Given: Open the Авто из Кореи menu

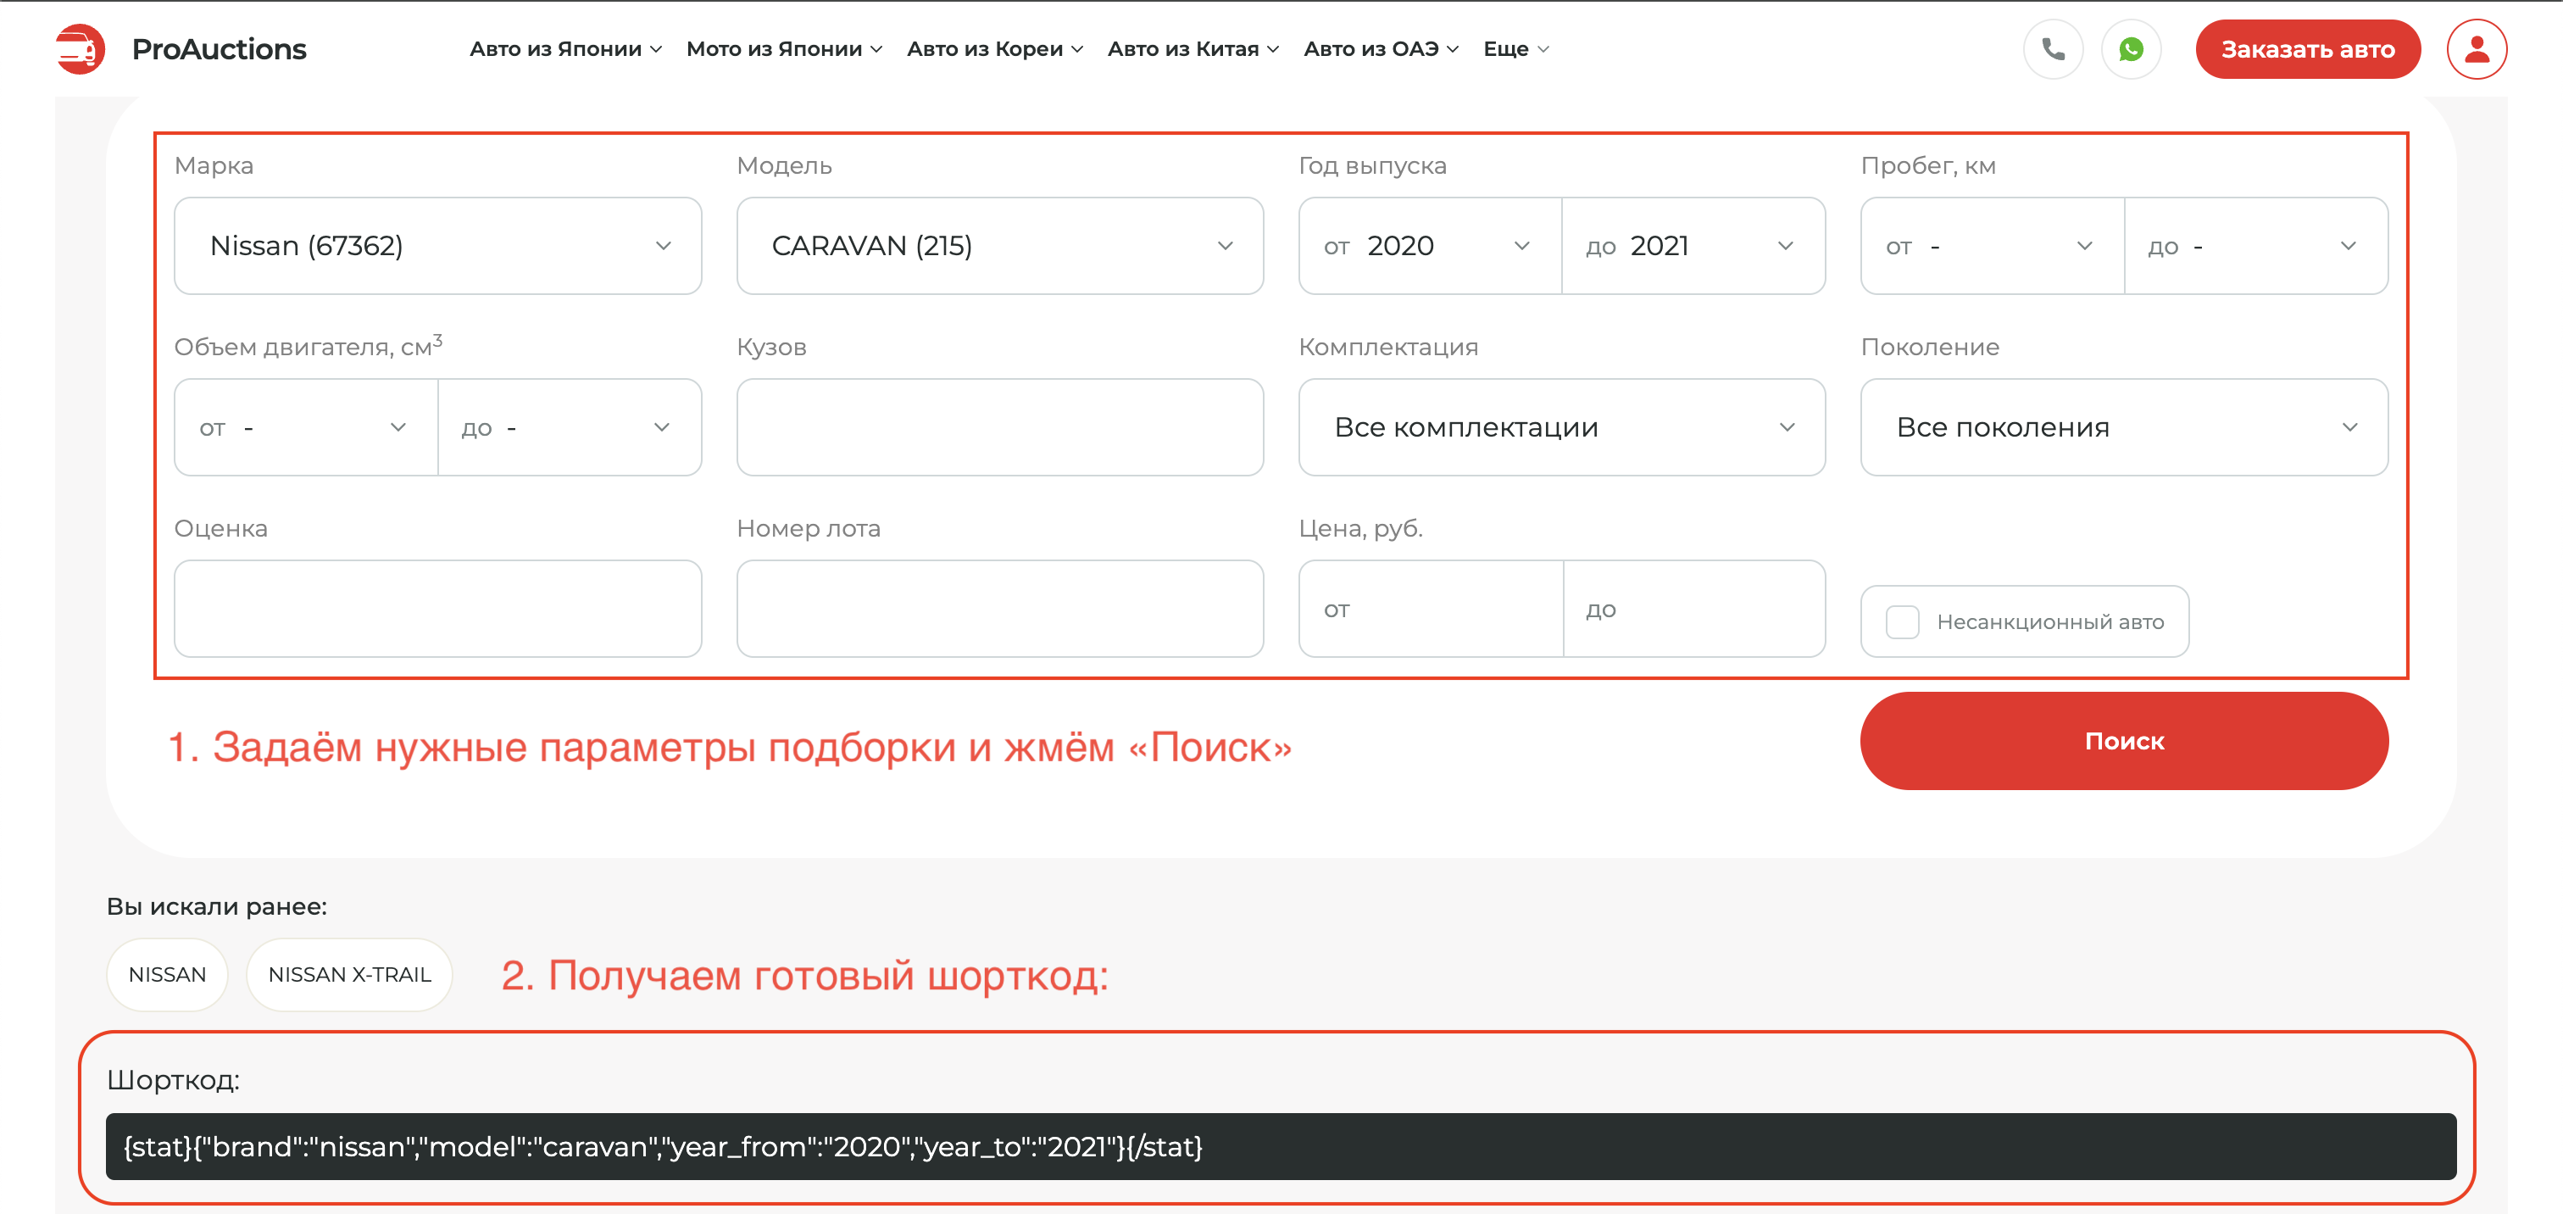Looking at the screenshot, I should tap(995, 49).
